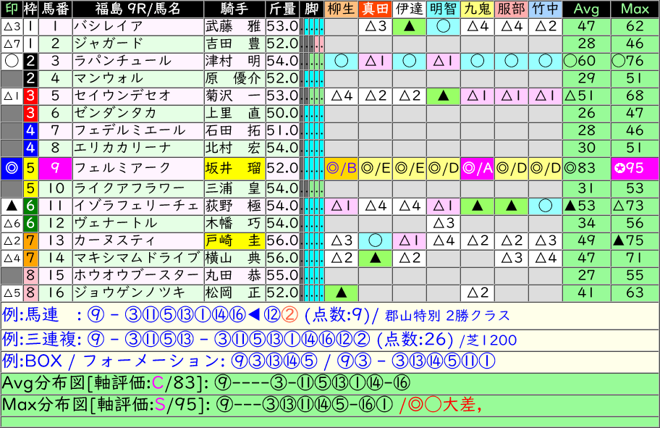Select the 真田 column header
The image size is (660, 428).
click(x=375, y=9)
